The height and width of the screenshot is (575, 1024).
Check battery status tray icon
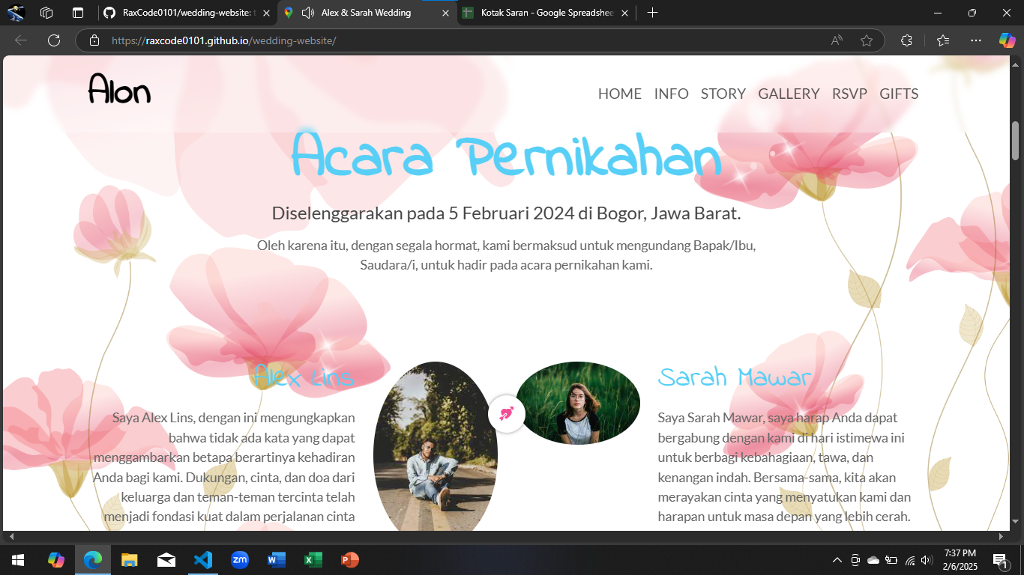pyautogui.click(x=891, y=560)
